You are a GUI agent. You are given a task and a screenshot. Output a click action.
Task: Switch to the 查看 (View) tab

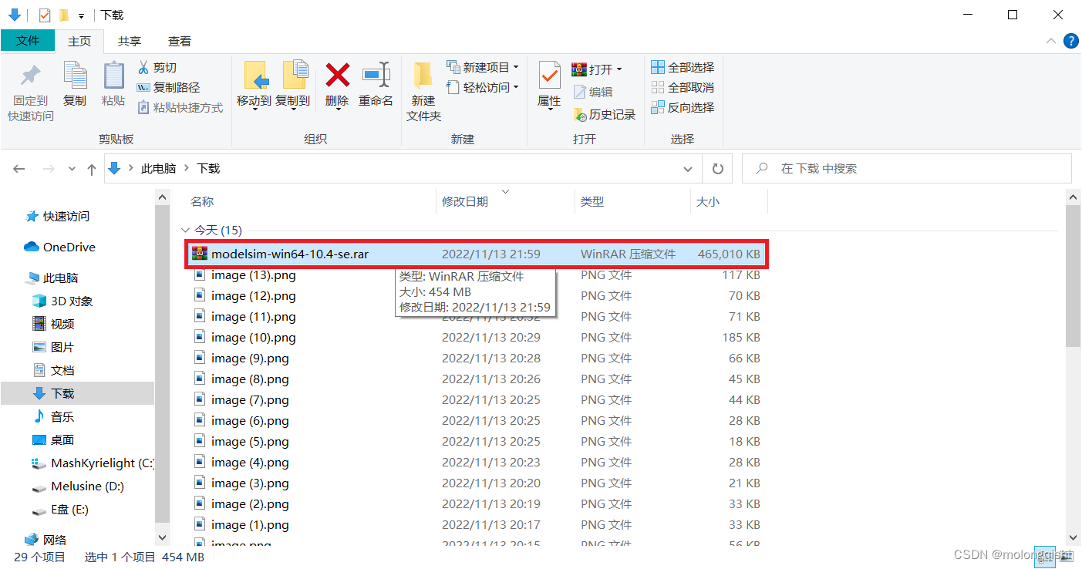coord(180,41)
